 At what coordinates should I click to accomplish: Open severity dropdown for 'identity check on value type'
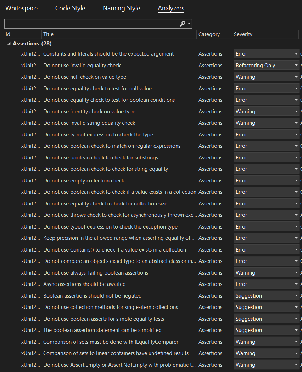pos(266,112)
